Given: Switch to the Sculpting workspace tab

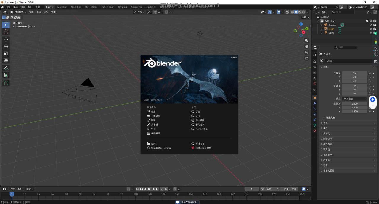Looking at the screenshot, I should [76, 7].
